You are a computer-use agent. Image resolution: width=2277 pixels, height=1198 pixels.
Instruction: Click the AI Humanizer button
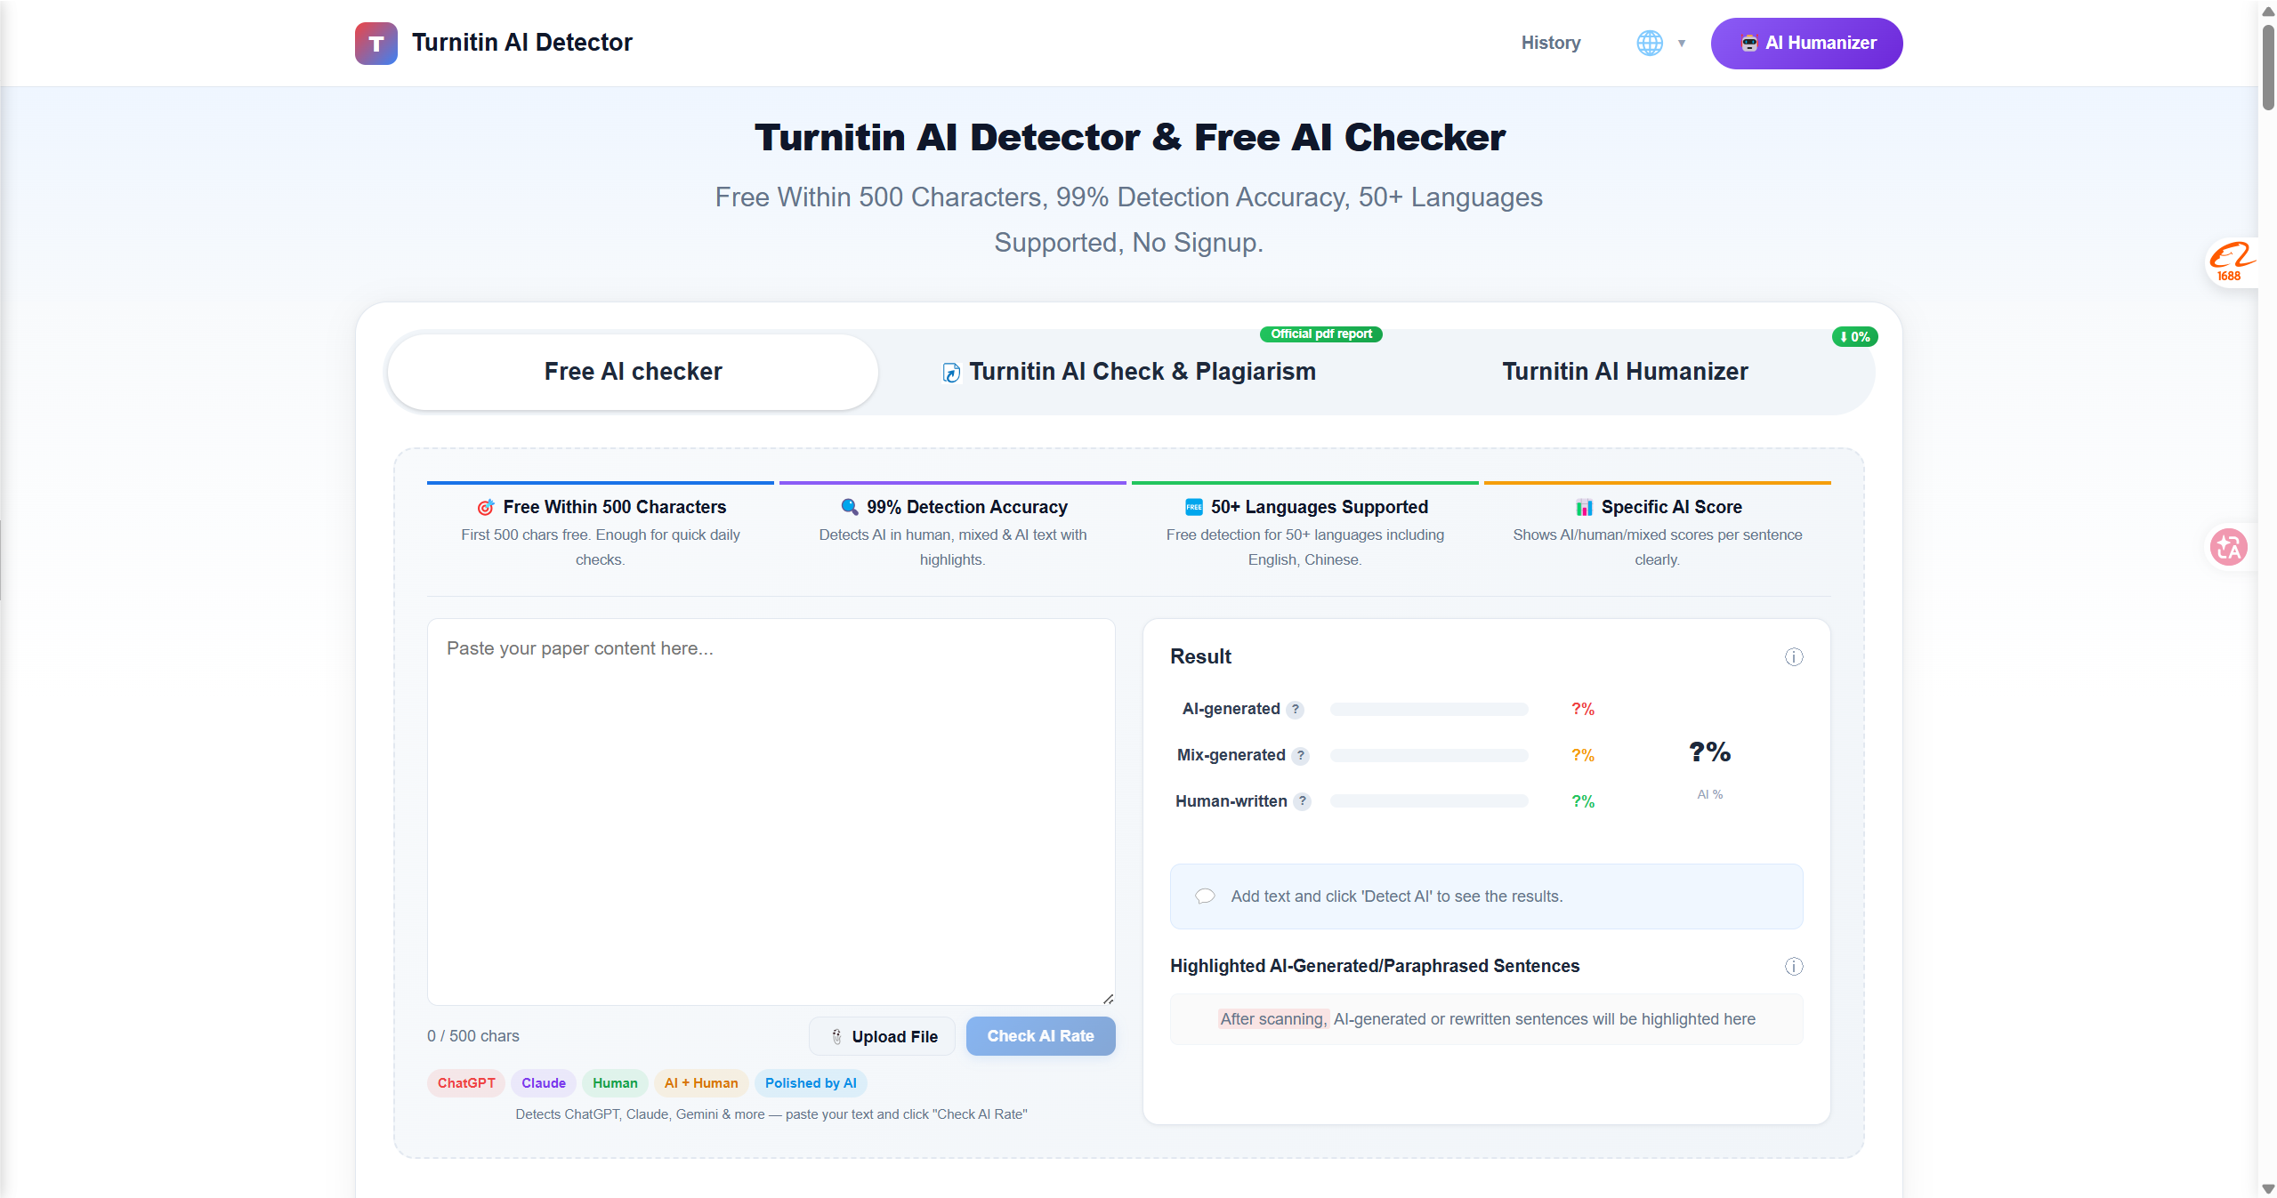click(1806, 43)
